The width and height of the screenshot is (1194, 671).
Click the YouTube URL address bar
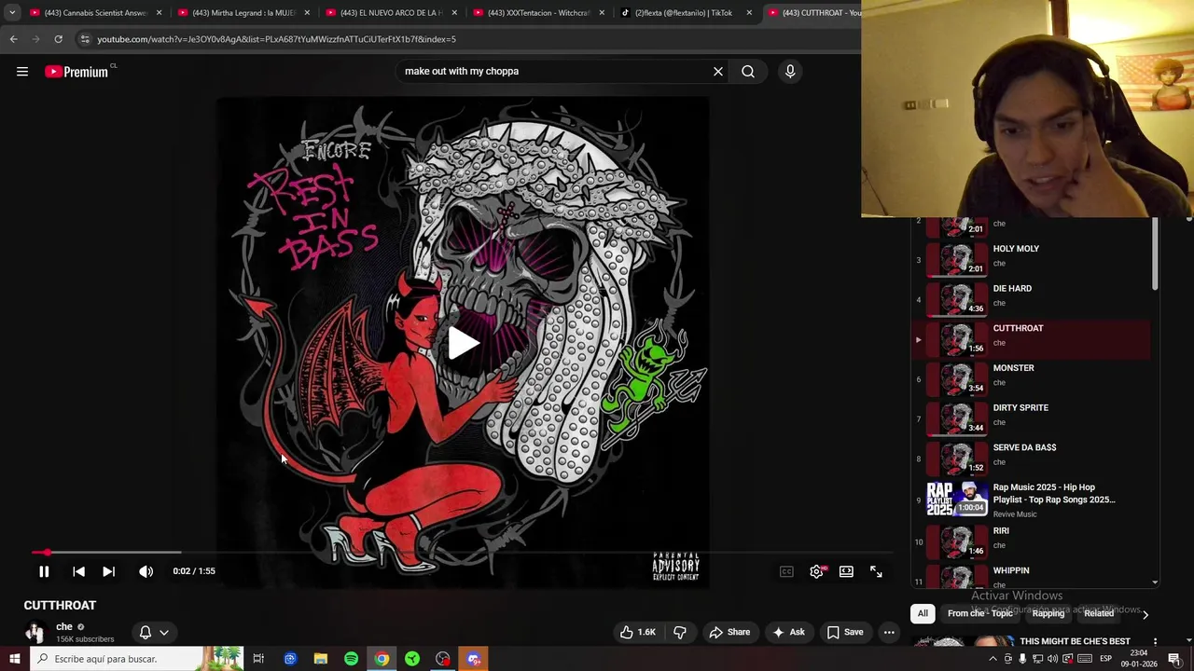[x=466, y=39]
